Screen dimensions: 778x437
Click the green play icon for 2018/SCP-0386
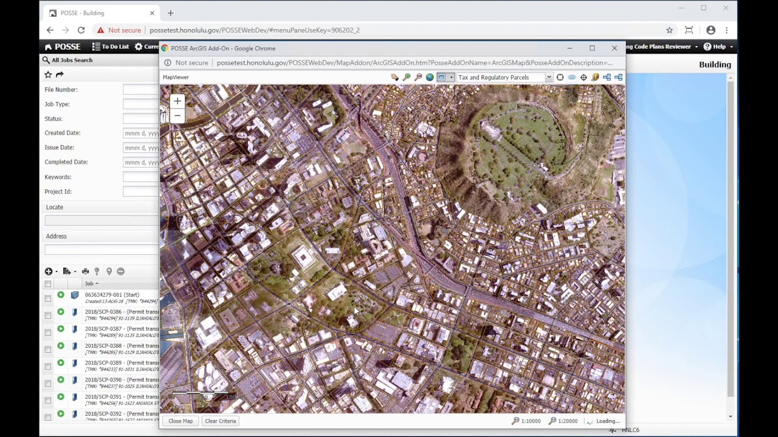click(x=61, y=312)
